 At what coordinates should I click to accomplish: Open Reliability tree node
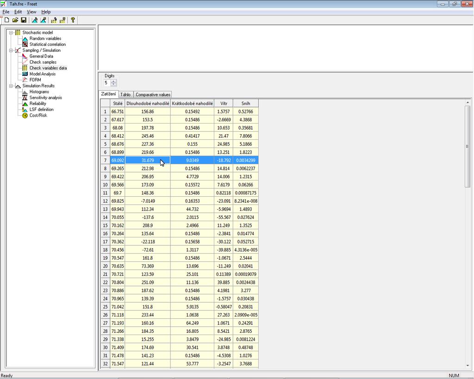[x=38, y=103]
